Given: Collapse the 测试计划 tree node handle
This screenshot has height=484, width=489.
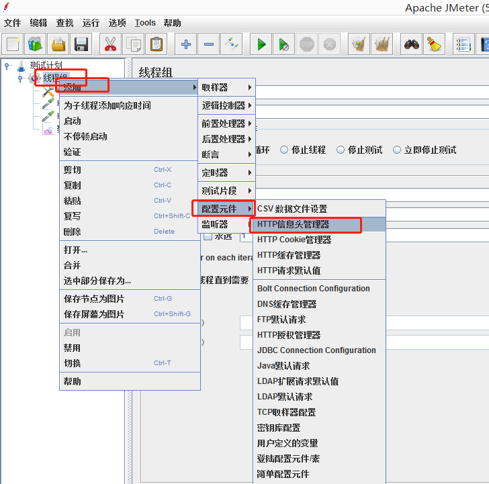Looking at the screenshot, I should [x=7, y=66].
